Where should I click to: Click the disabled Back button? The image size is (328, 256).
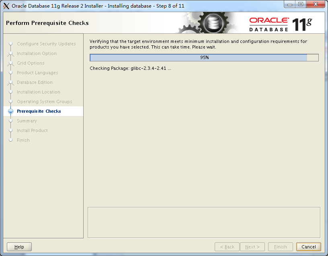click(227, 247)
